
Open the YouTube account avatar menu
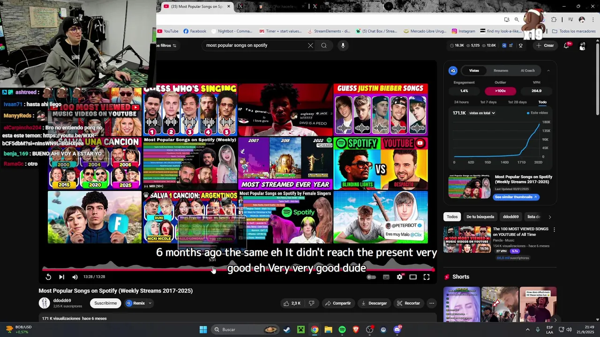tap(582, 46)
